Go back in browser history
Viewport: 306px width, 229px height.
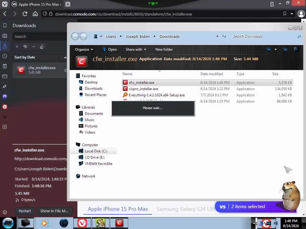pyautogui.click(x=5, y=14)
